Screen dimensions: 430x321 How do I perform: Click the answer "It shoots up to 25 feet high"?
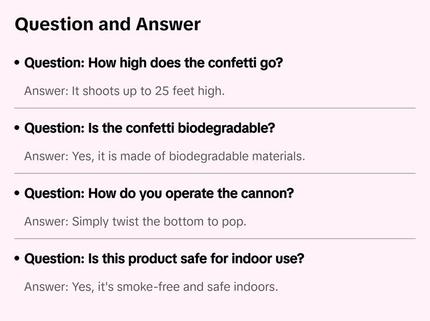tap(124, 91)
